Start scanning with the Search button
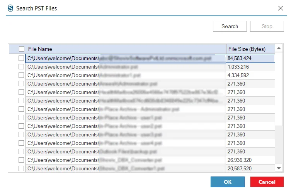The width and height of the screenshot is (291, 195). point(230,26)
